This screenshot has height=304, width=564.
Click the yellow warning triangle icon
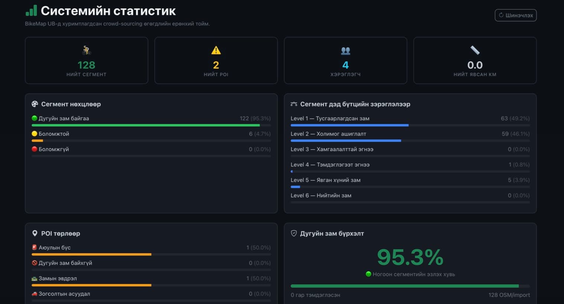click(x=216, y=50)
